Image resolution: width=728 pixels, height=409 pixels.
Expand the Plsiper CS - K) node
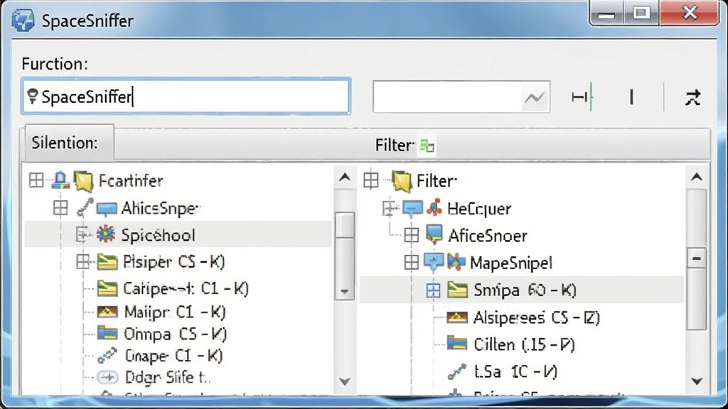[x=83, y=262]
